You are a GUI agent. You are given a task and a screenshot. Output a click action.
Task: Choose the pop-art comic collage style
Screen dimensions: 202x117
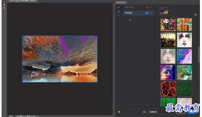(184, 25)
